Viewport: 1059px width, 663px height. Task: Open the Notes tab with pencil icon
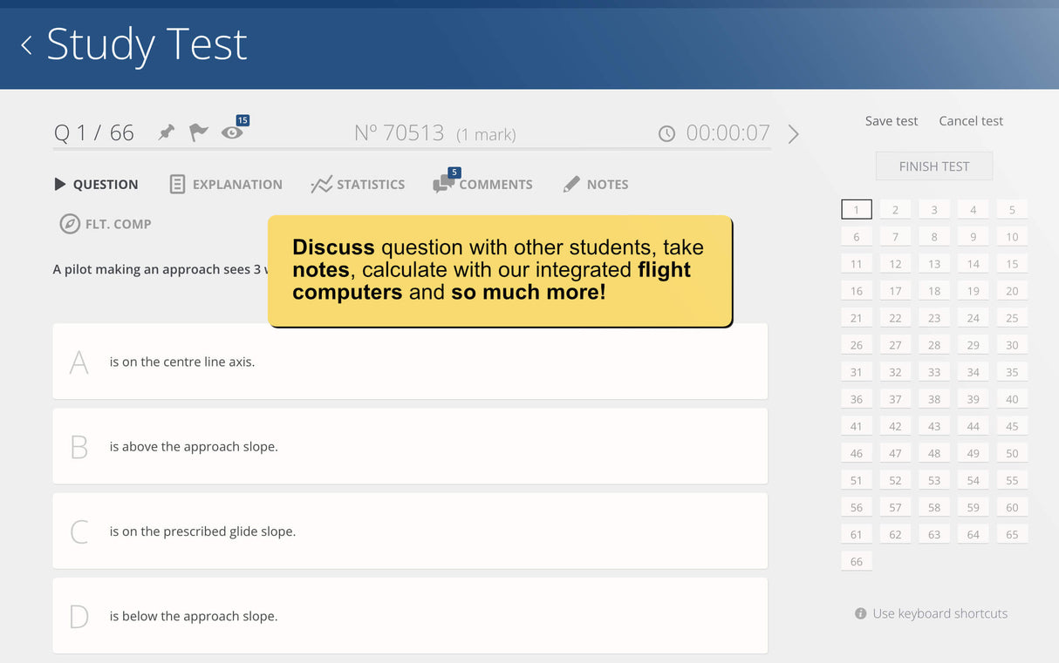tap(596, 185)
